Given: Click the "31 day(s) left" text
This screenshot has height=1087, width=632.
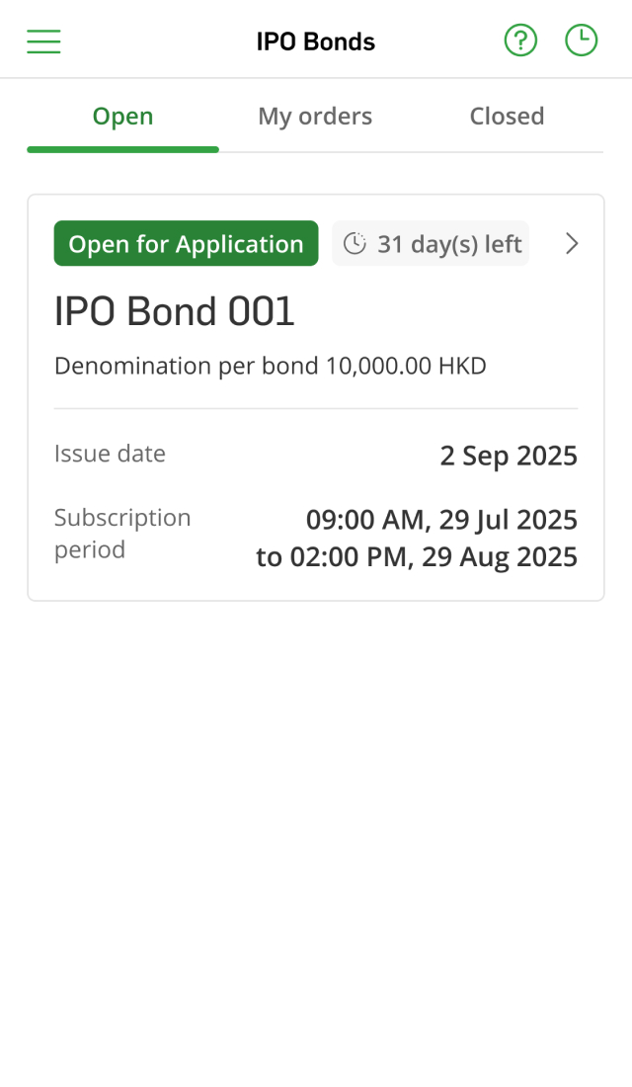Looking at the screenshot, I should coord(449,244).
